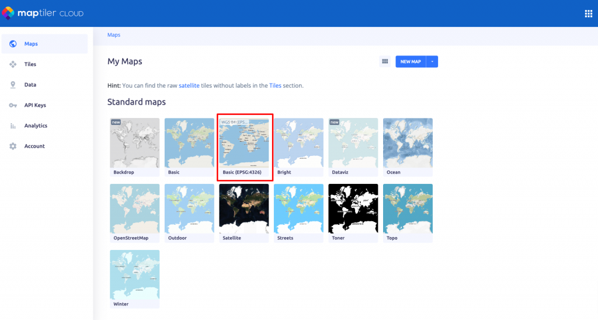Open the OpenStreetMap map thumbnail

pos(135,208)
